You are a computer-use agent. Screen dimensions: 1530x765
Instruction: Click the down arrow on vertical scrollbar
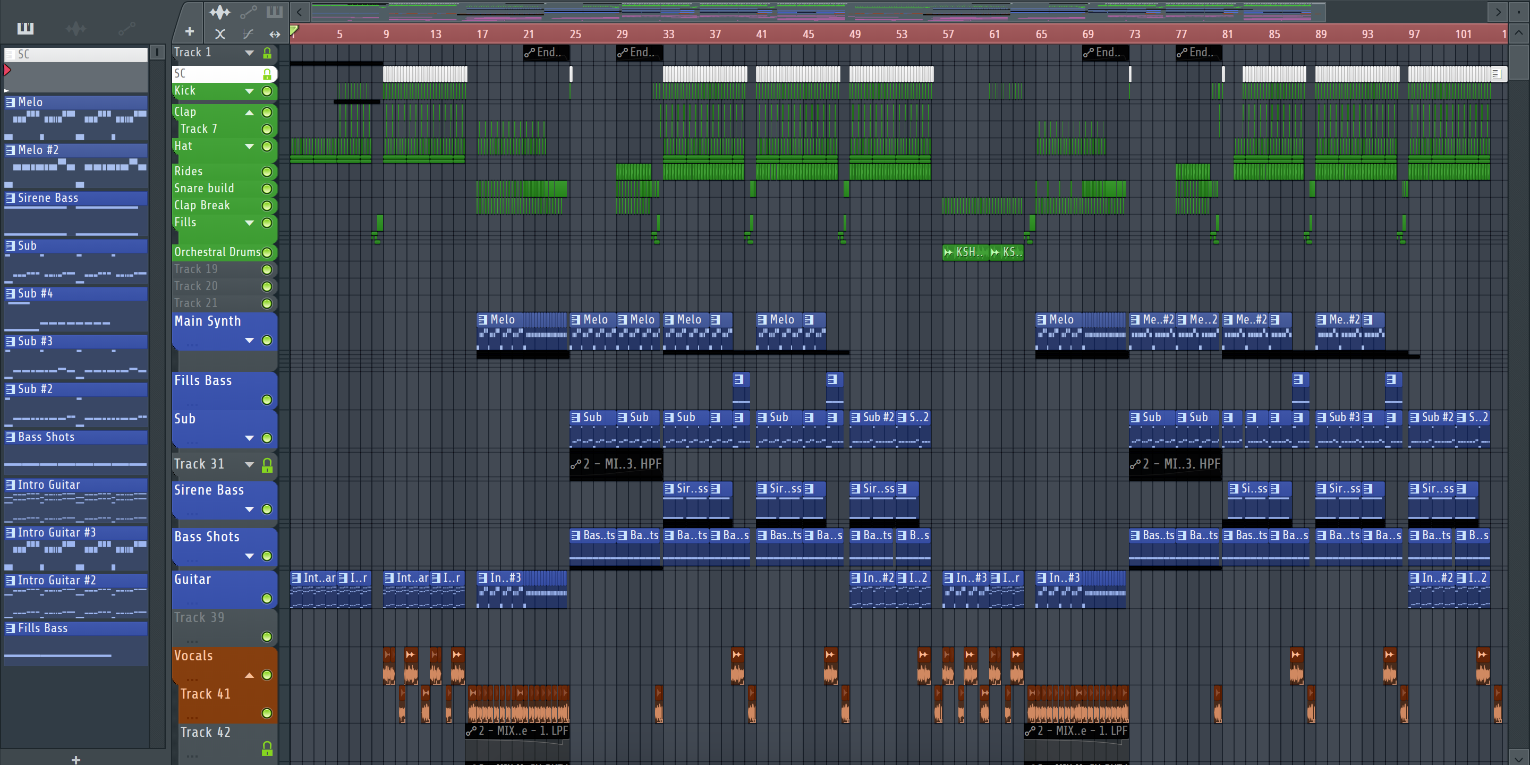(1519, 757)
